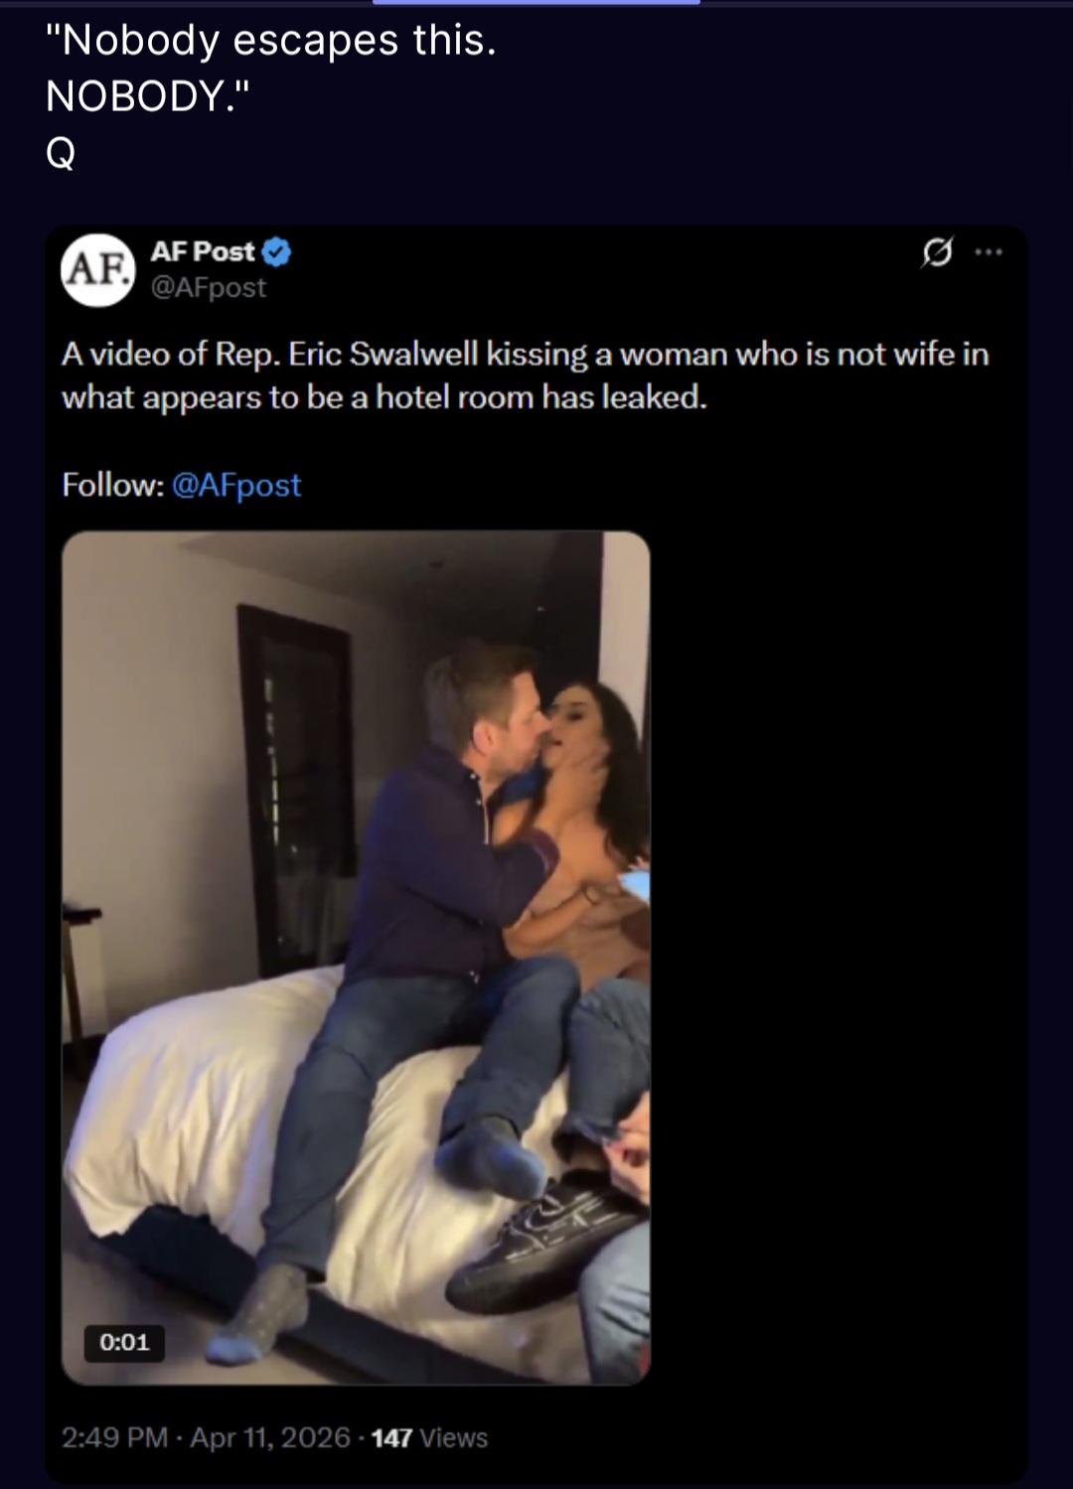The image size is (1073, 1489).
Task: Open the three-dot more options menu
Action: point(989,252)
